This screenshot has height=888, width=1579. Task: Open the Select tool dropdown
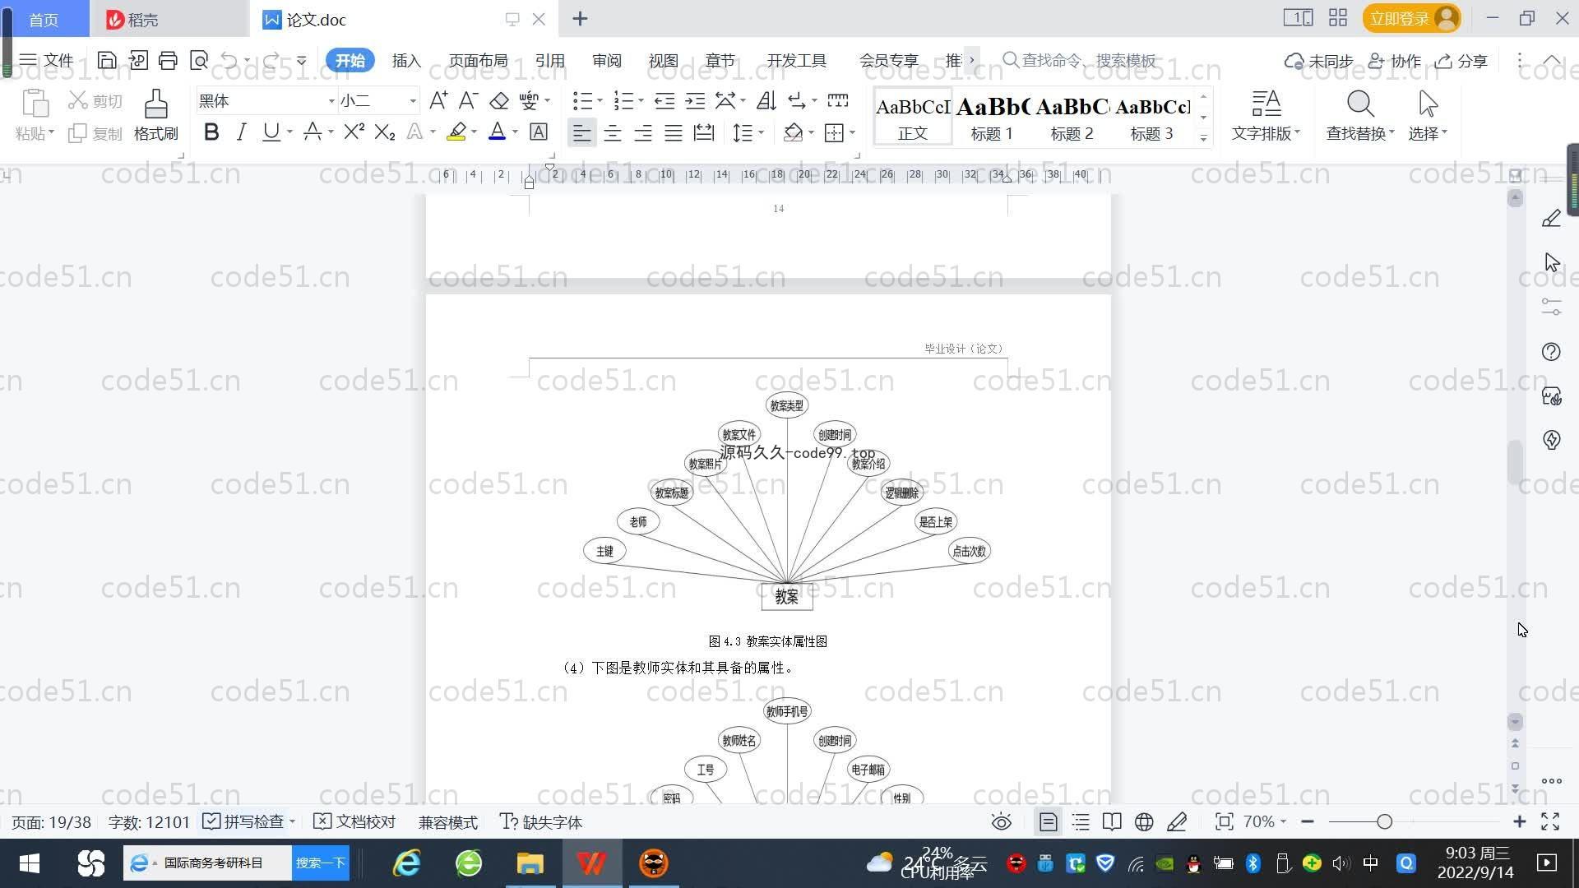coord(1428,132)
